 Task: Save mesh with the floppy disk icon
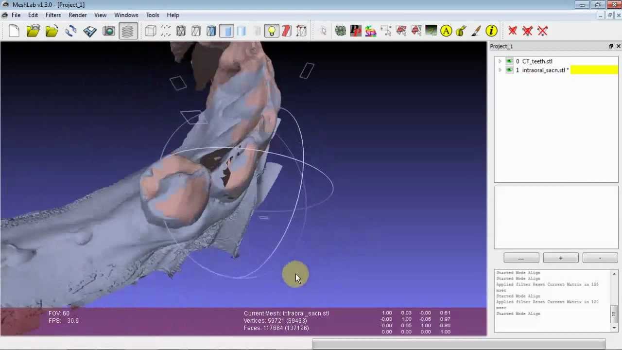[x=90, y=31]
